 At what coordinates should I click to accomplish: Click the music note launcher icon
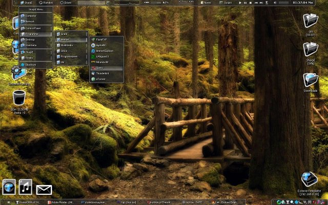click(x=26, y=187)
